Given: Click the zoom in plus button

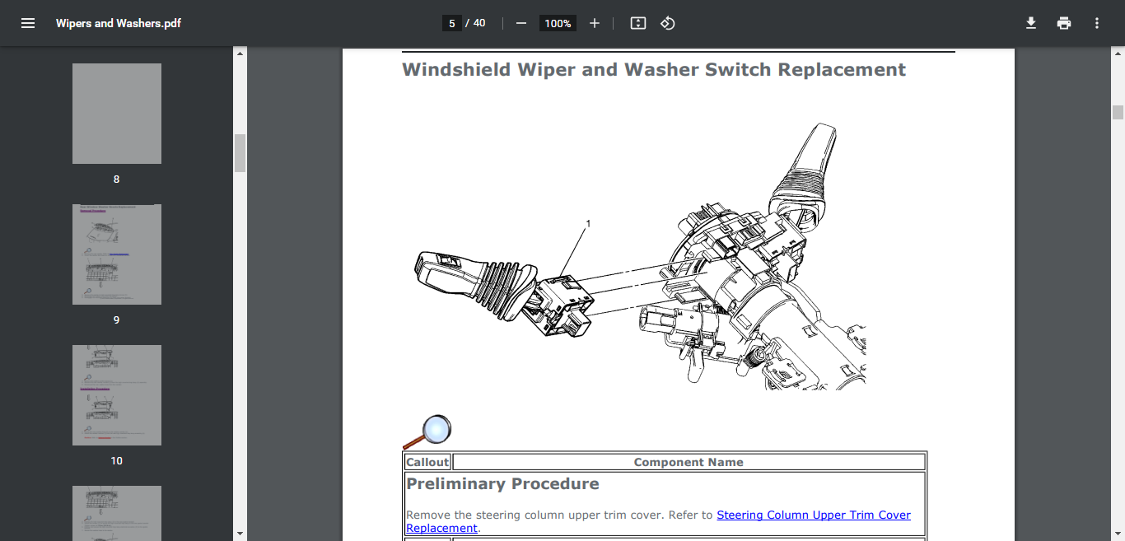Looking at the screenshot, I should (595, 23).
